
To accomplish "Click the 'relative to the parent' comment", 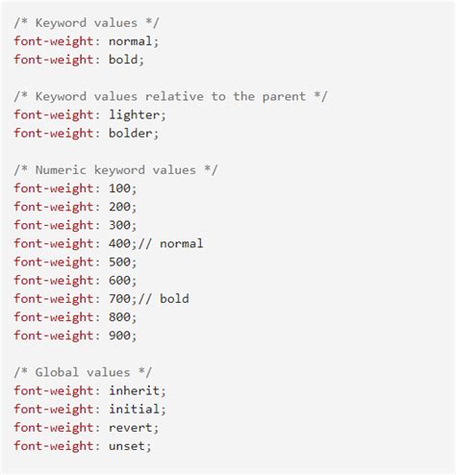I will [x=225, y=96].
